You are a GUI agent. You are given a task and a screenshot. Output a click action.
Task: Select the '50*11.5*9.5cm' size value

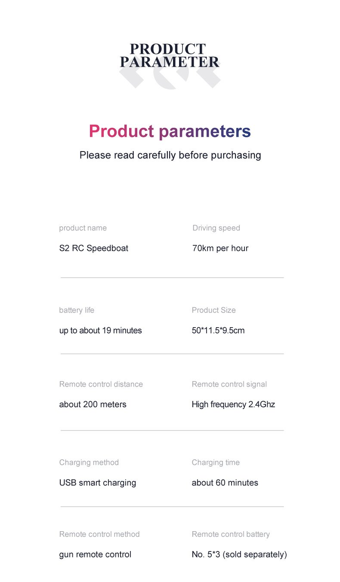click(x=218, y=331)
